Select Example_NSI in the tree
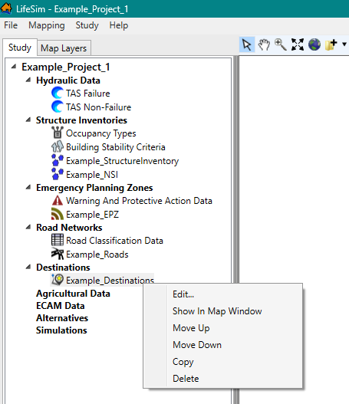 pyautogui.click(x=92, y=175)
